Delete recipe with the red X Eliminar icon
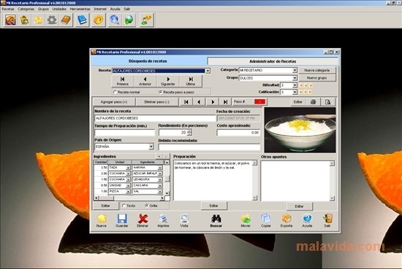The height and width of the screenshot is (269, 402). [x=143, y=221]
